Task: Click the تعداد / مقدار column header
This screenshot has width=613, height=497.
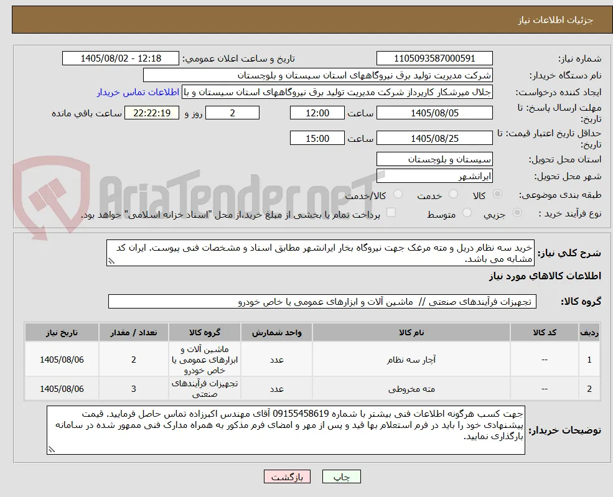Action: coord(133,333)
